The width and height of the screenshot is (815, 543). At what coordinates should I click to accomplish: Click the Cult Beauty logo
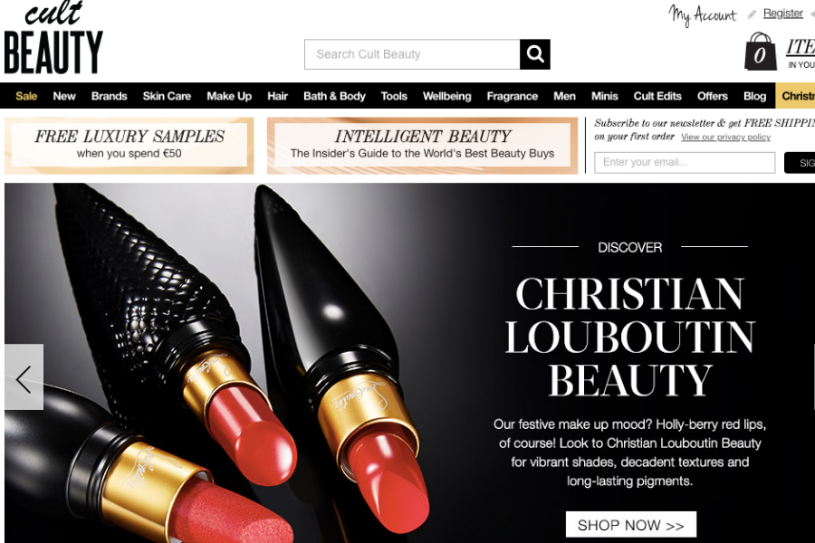point(53,37)
